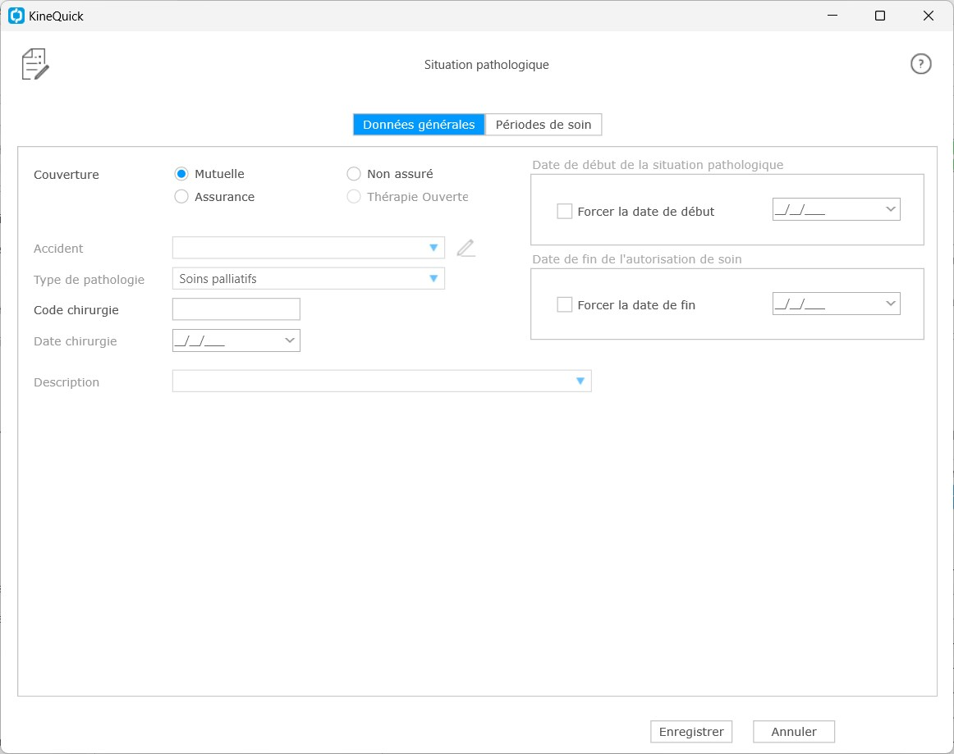Click the Enregistrer button

(x=691, y=732)
